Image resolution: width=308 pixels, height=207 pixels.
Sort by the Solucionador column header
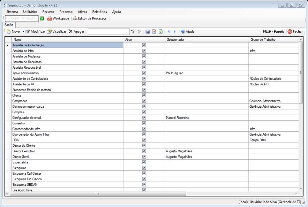click(206, 40)
